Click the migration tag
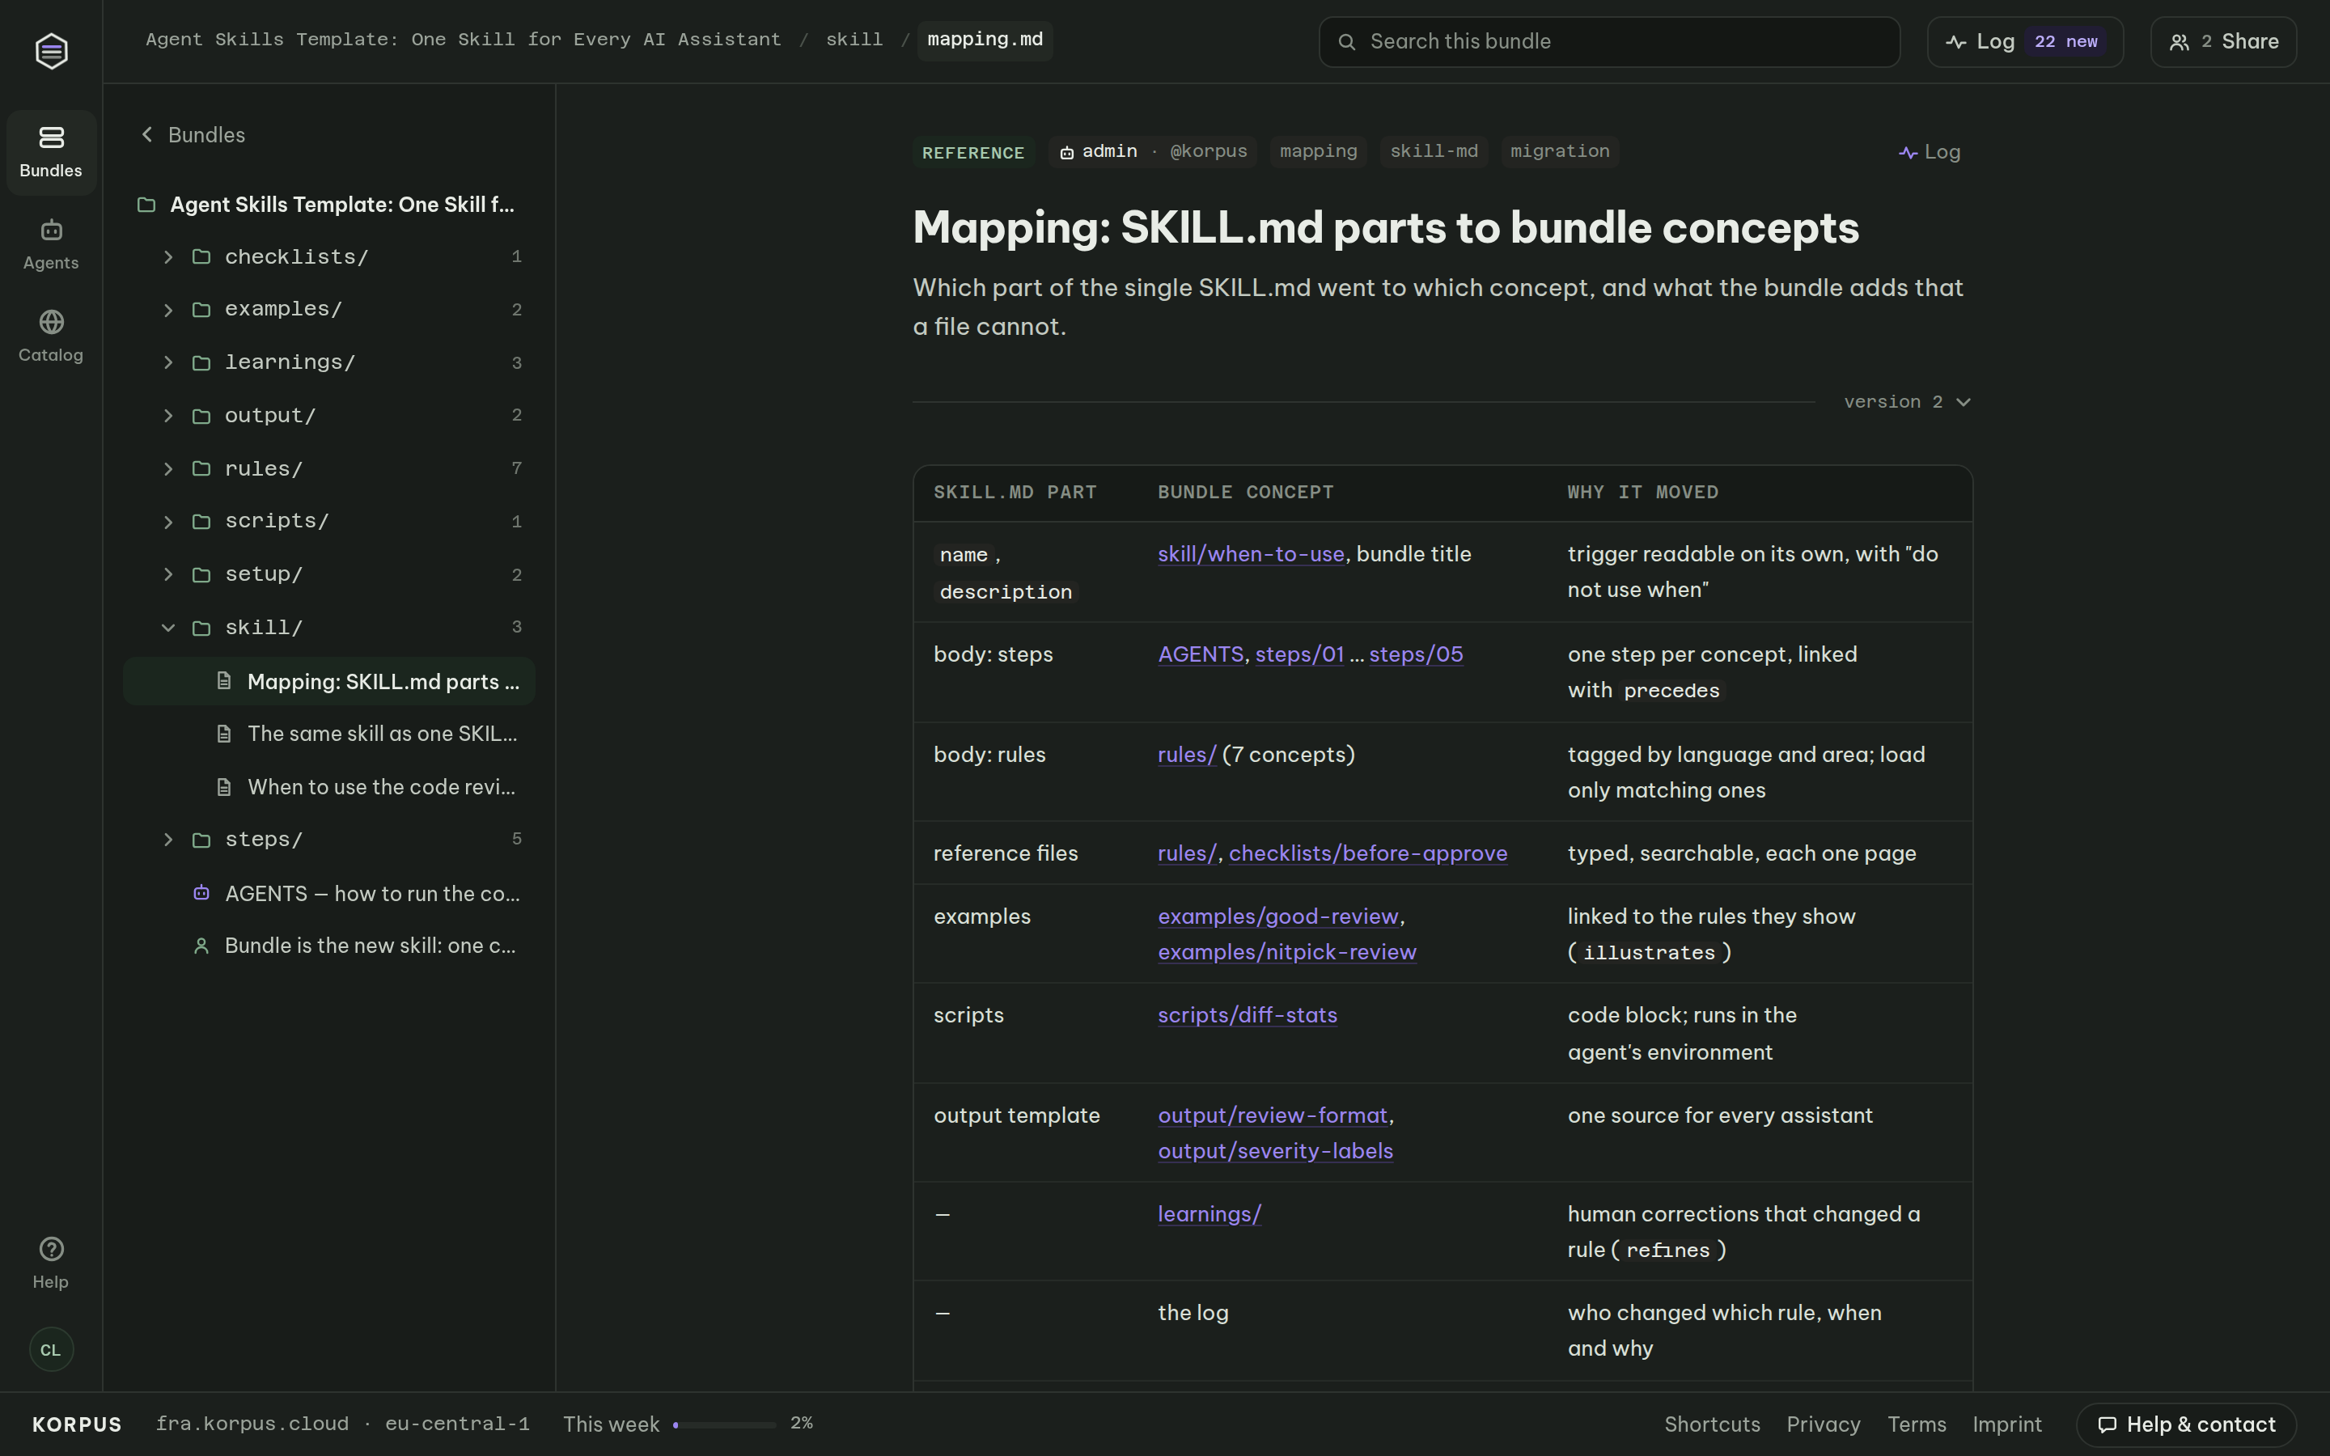Screen dimensions: 2330x1456 point(1559,151)
